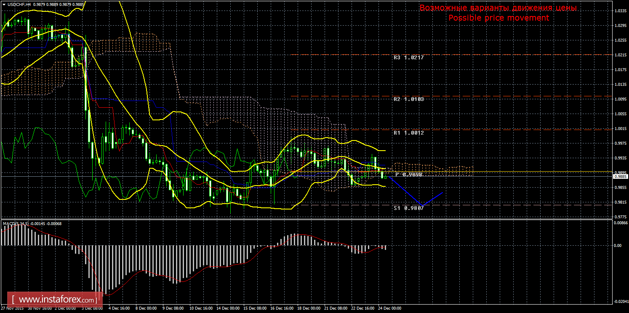Click the P 0.9898 pivot label
The height and width of the screenshot is (313, 629).
[x=408, y=174]
